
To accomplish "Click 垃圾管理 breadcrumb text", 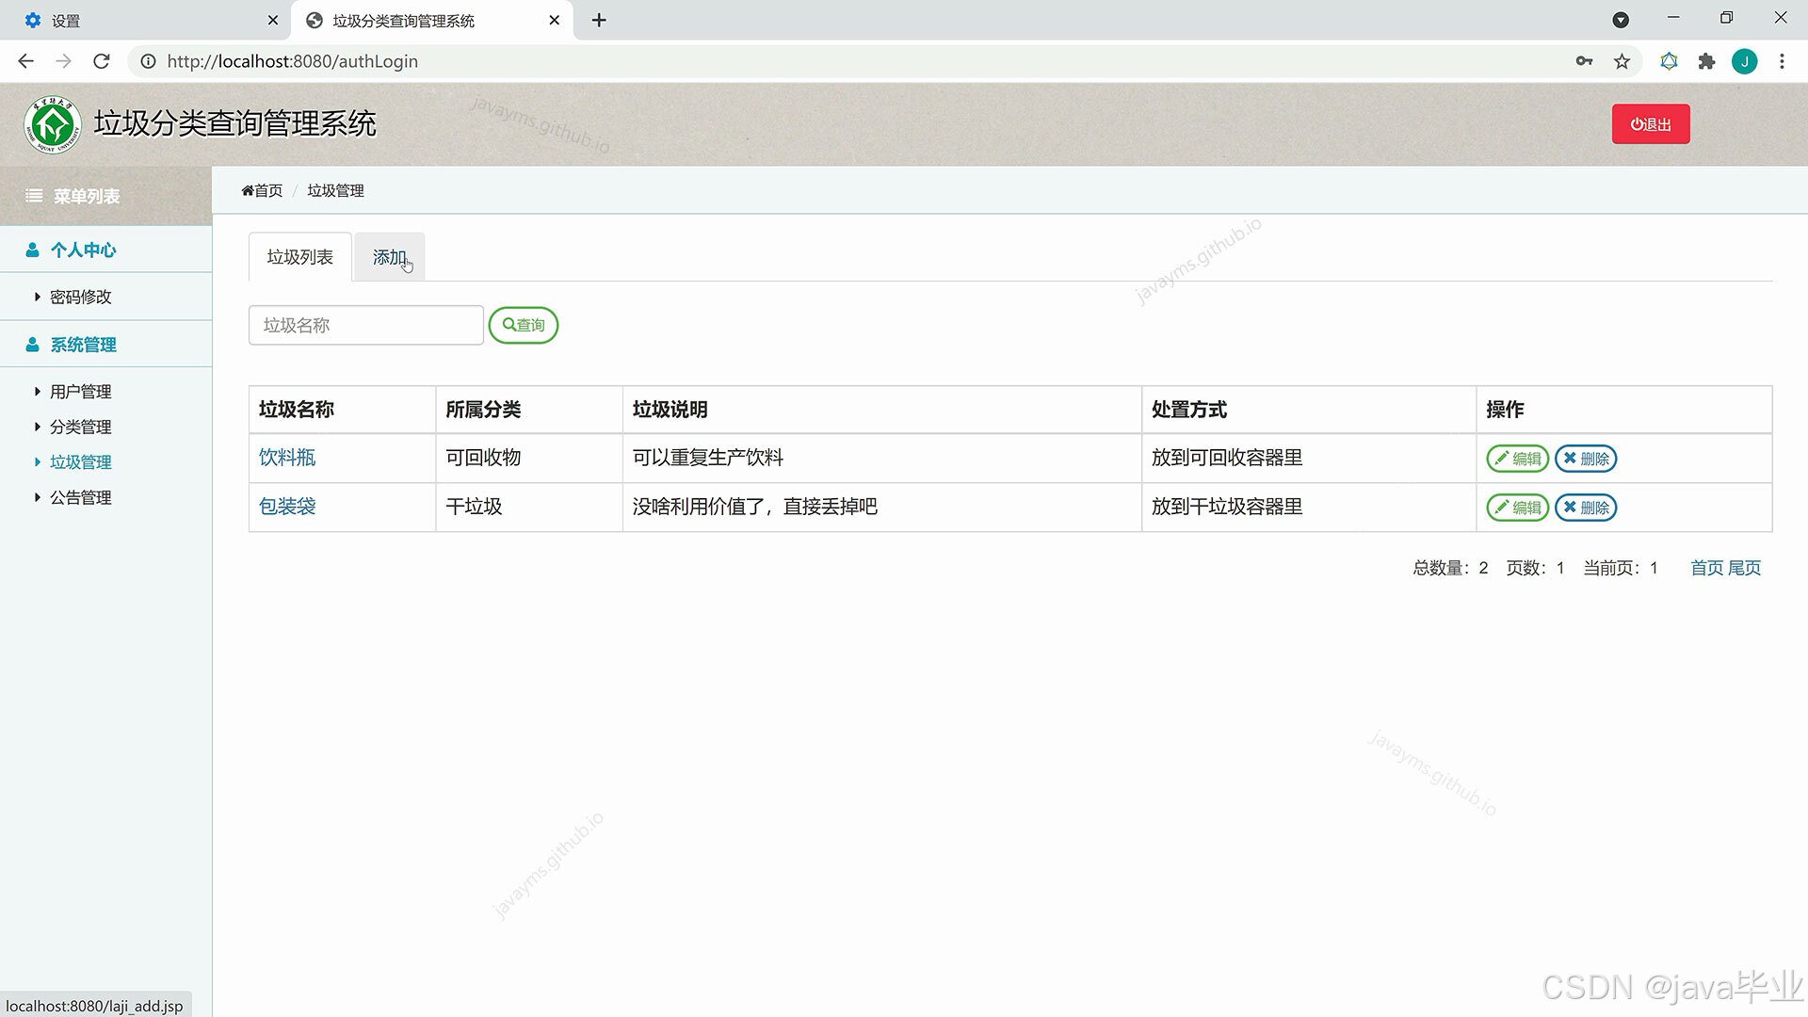I will coord(335,190).
